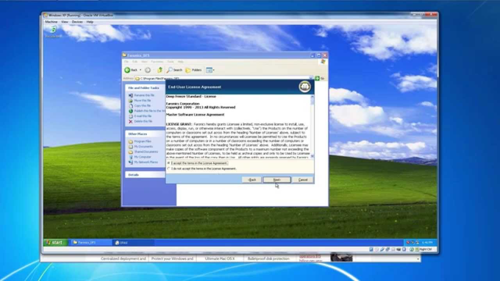Viewport: 500px width, 281px height.
Task: Open the Favorites menu in Explorer
Action: (x=157, y=62)
